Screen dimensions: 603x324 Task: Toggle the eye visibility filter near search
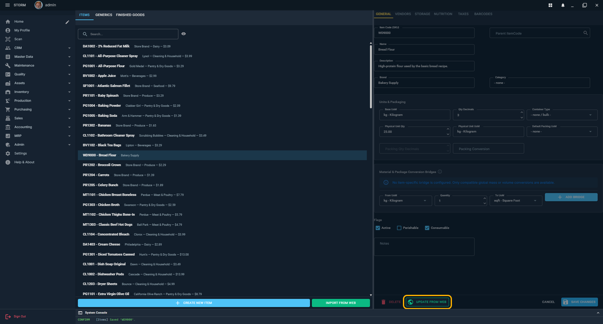point(184,34)
